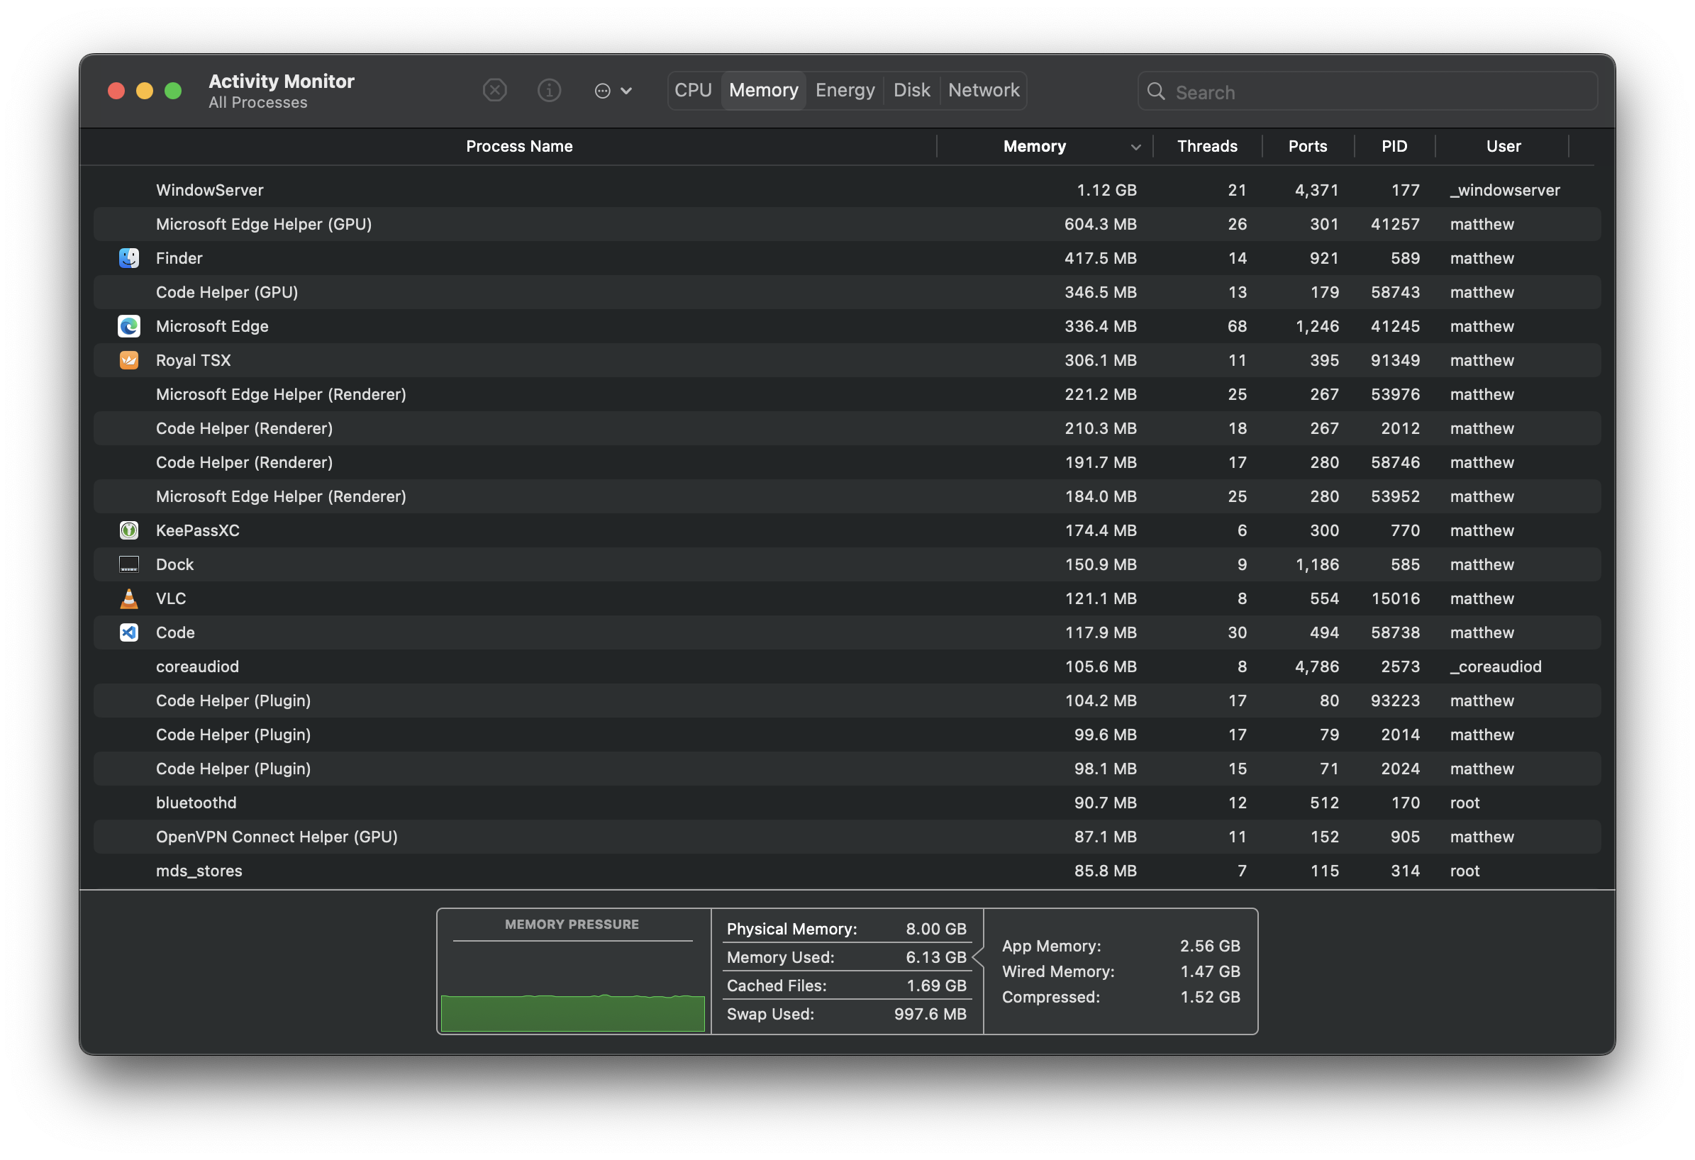
Task: Click the App Memory 2.56 GB entry
Action: [1121, 946]
